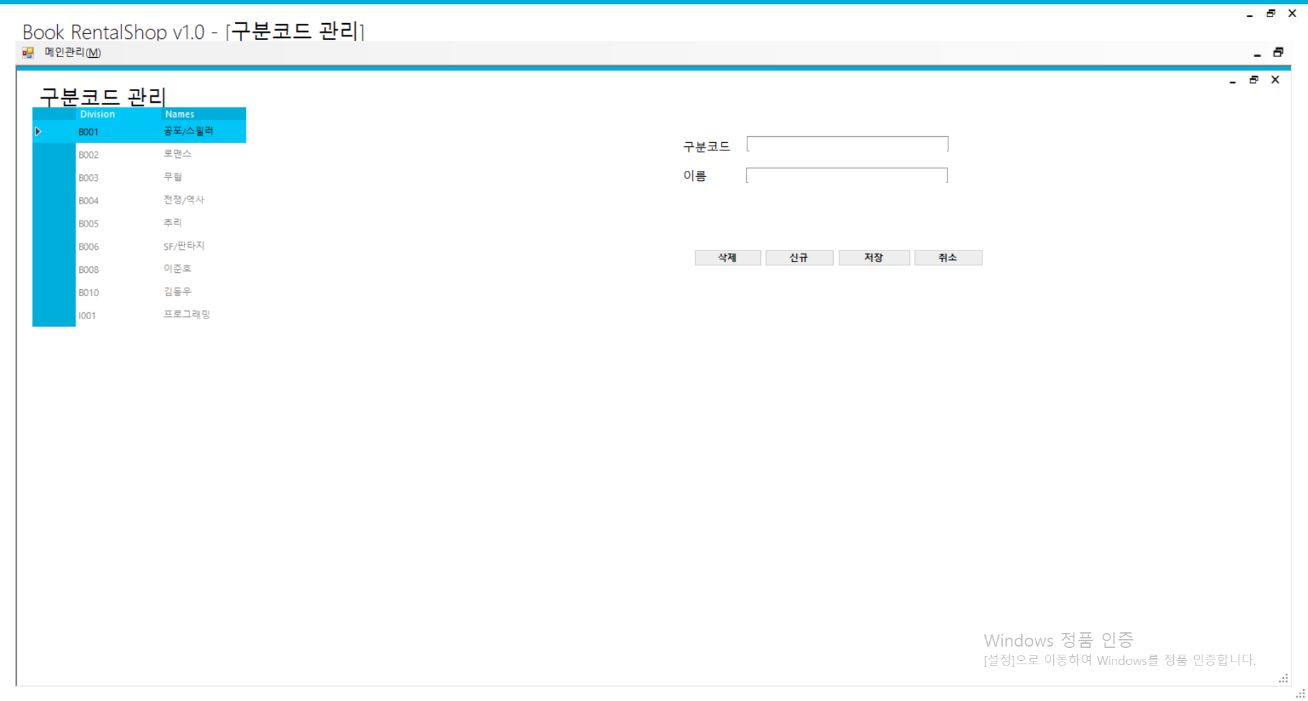
Task: Select the 이준호 name cell
Action: (x=204, y=270)
